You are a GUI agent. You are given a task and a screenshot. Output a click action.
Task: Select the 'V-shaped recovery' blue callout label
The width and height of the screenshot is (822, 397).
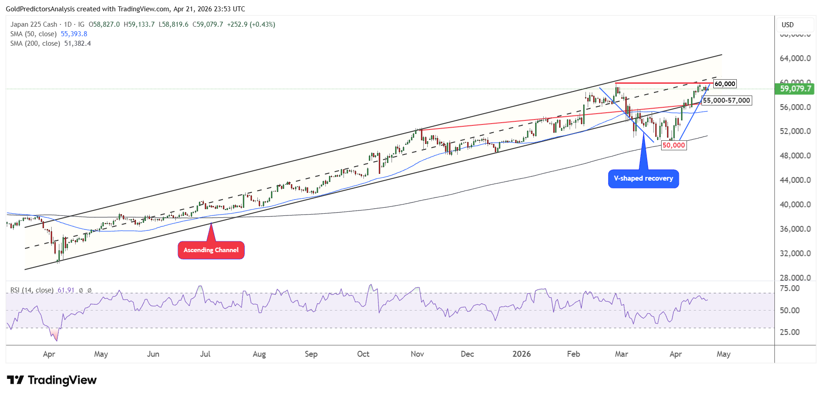tap(643, 178)
